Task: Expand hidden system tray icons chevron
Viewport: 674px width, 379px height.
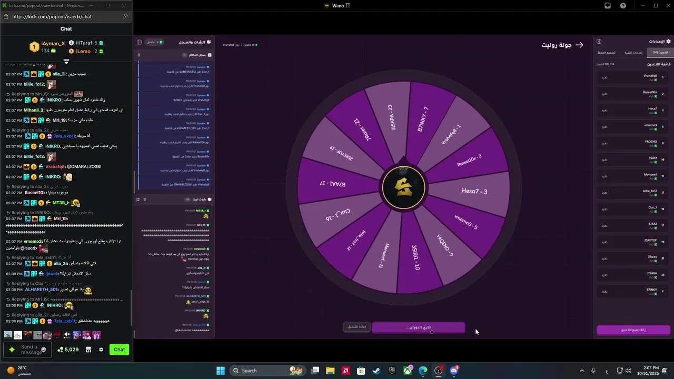Action: click(x=582, y=371)
